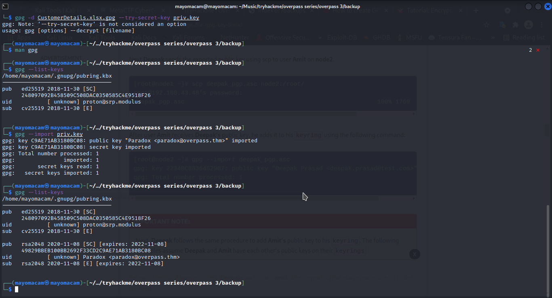Click the "secret keys read: 1" line

coord(51,167)
